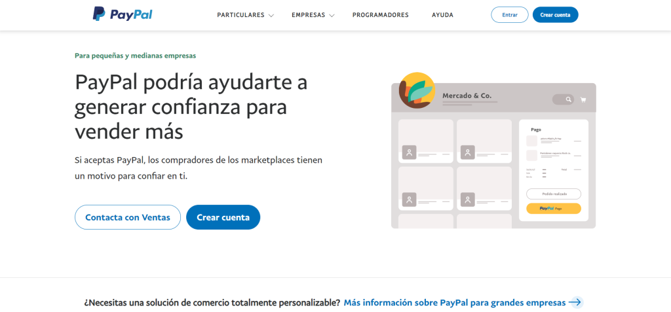Image resolution: width=671 pixels, height=312 pixels.
Task: Click Crear cuenta in the top header
Action: (555, 14)
